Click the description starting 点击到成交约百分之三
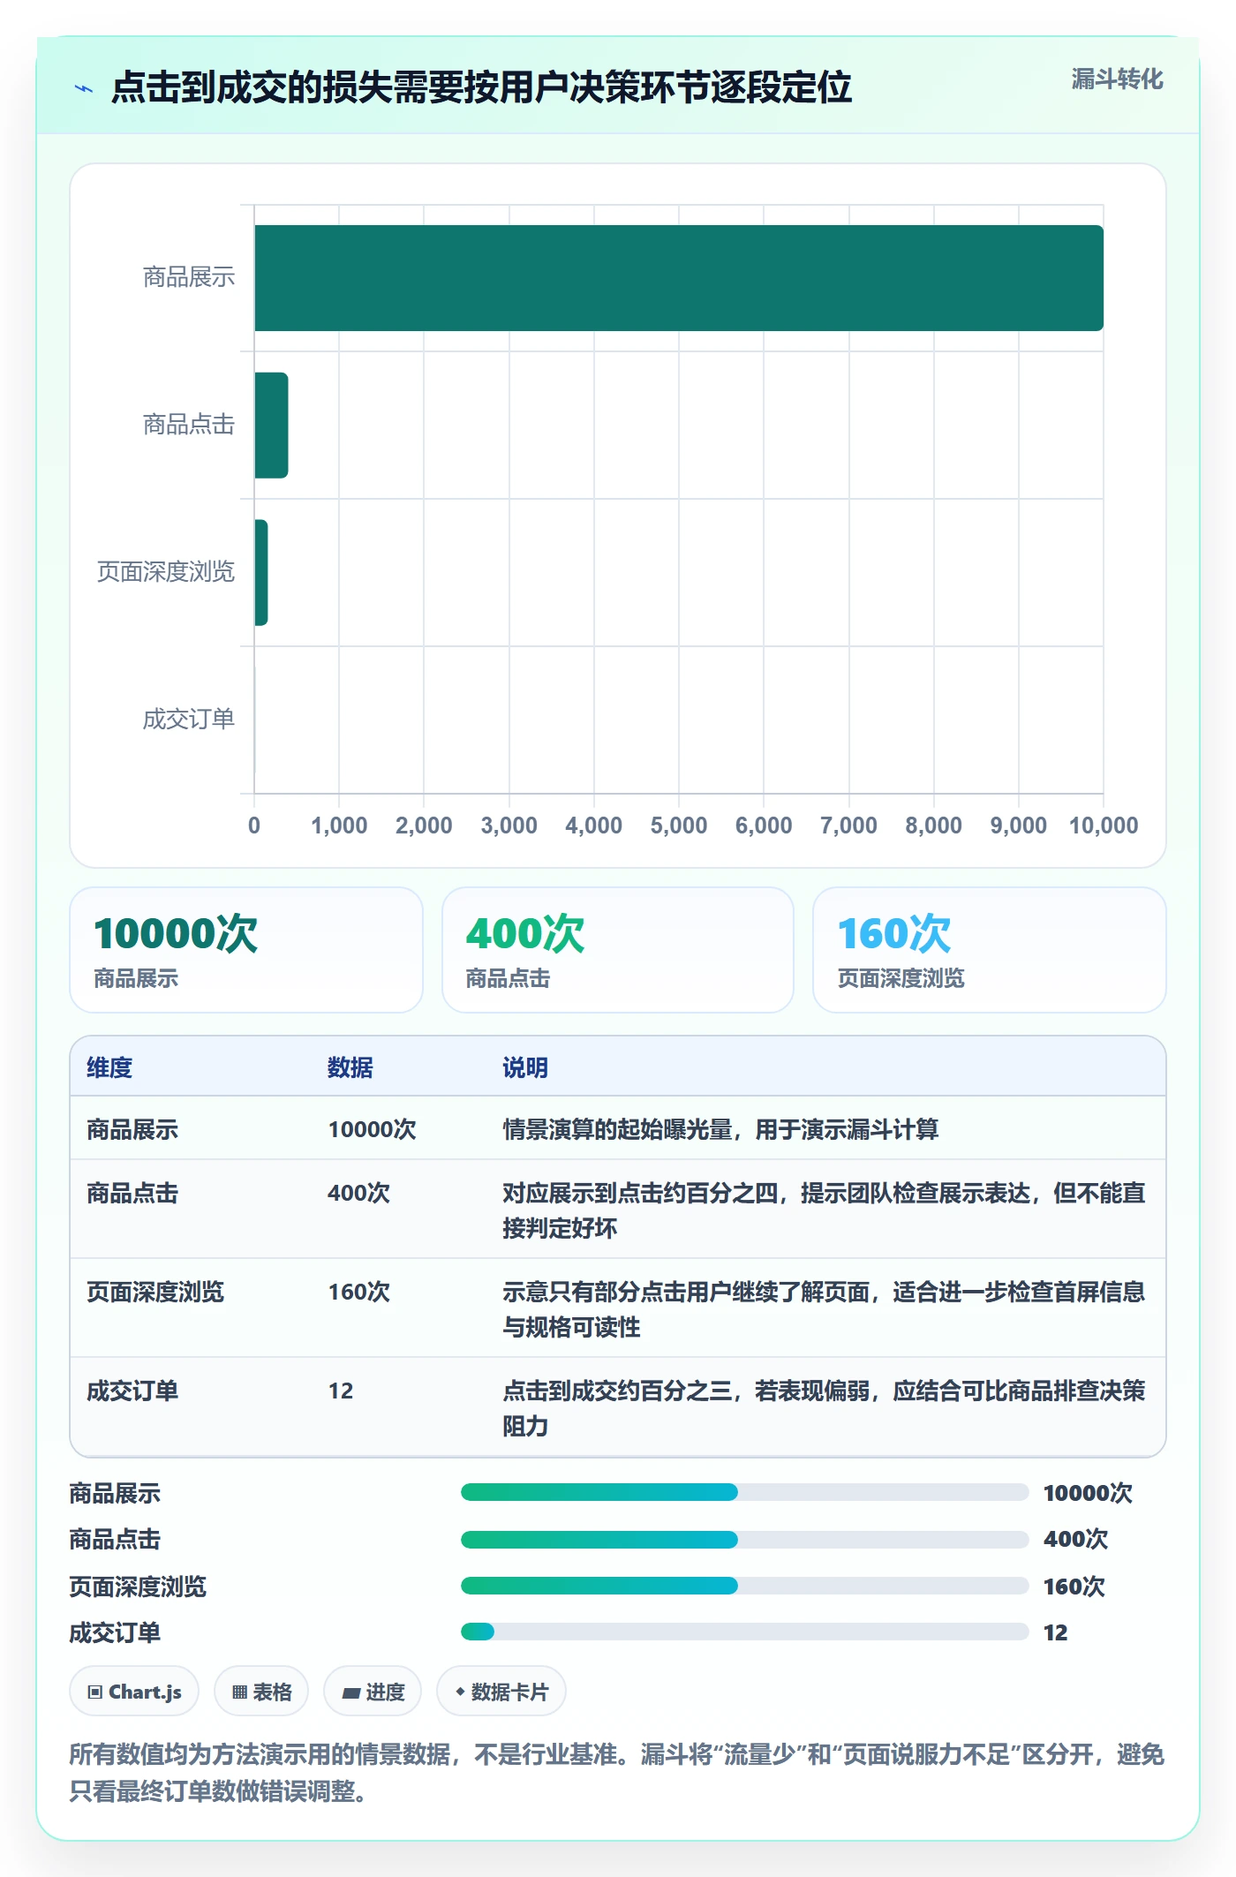This screenshot has width=1236, height=1877. 824,1408
